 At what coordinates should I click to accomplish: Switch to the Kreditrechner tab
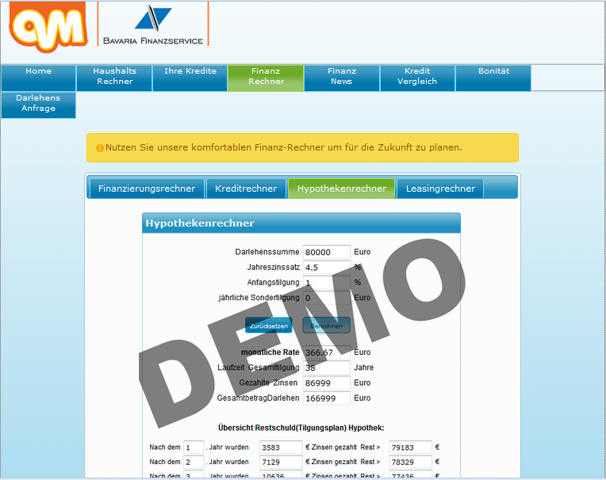tap(246, 189)
